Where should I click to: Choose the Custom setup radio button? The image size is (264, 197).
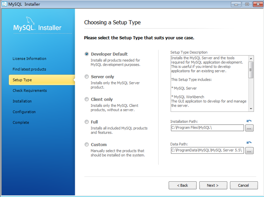[x=87, y=144]
